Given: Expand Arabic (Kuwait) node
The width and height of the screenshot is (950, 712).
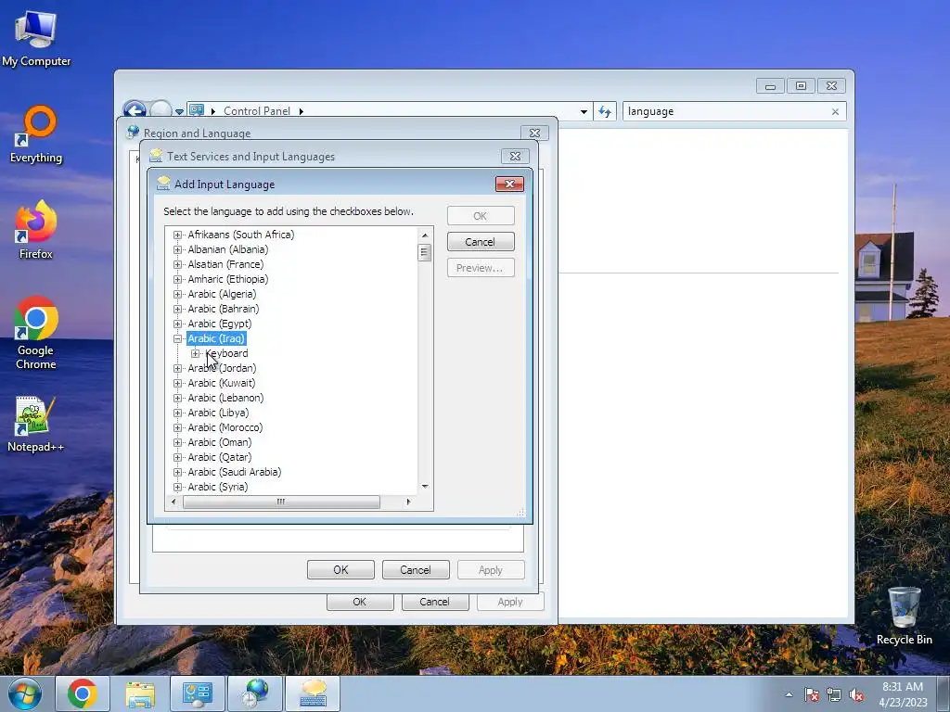Looking at the screenshot, I should point(177,383).
